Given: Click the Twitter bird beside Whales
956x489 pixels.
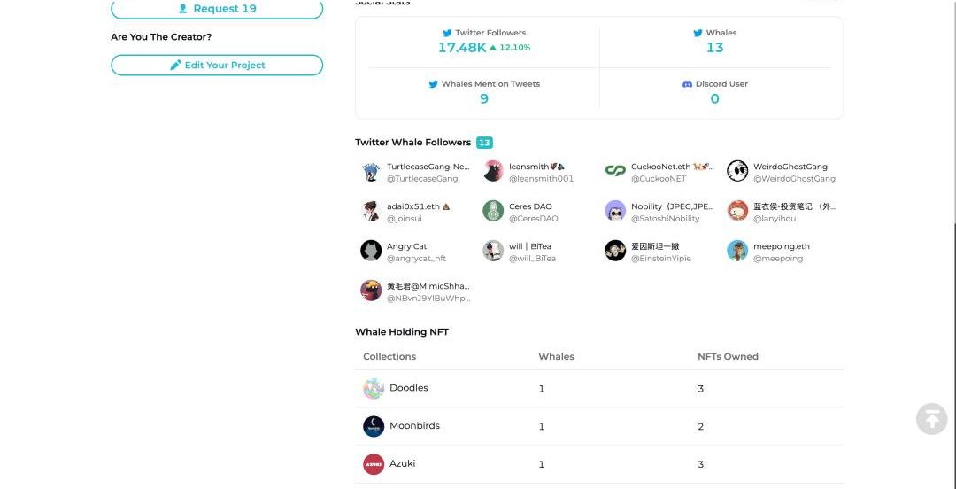Looking at the screenshot, I should point(698,33).
